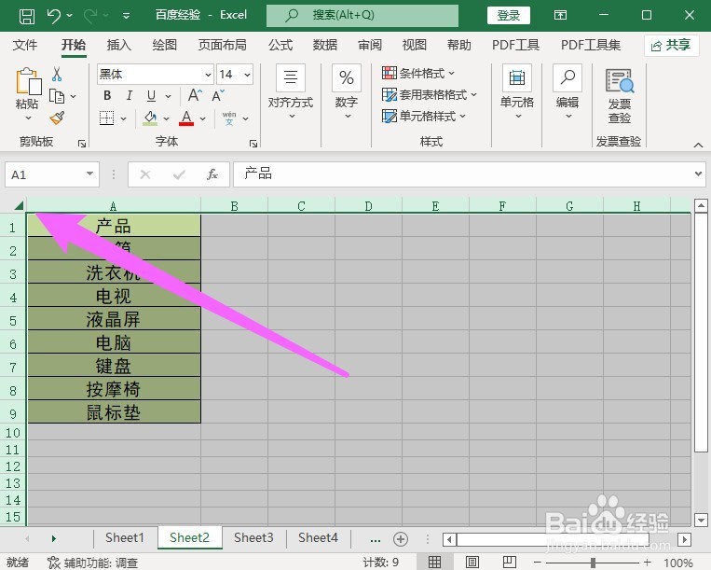The image size is (711, 570).
Task: Click the Paste clipboard icon
Action: click(27, 81)
